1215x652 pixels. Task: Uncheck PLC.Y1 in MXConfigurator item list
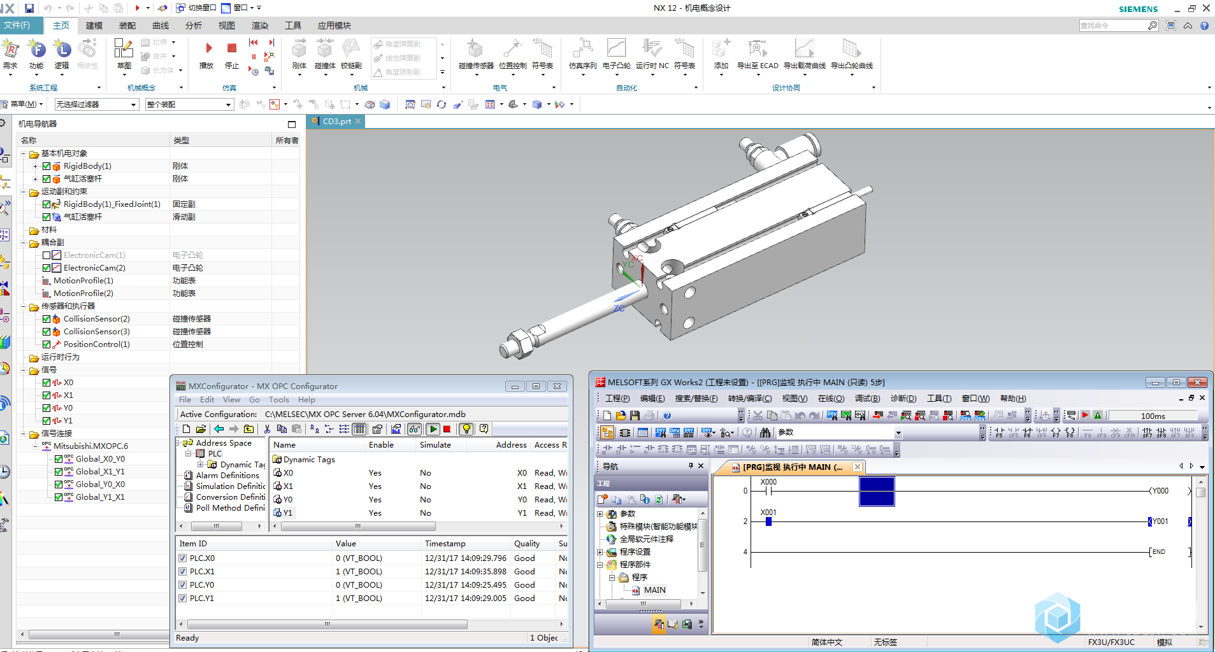point(183,599)
